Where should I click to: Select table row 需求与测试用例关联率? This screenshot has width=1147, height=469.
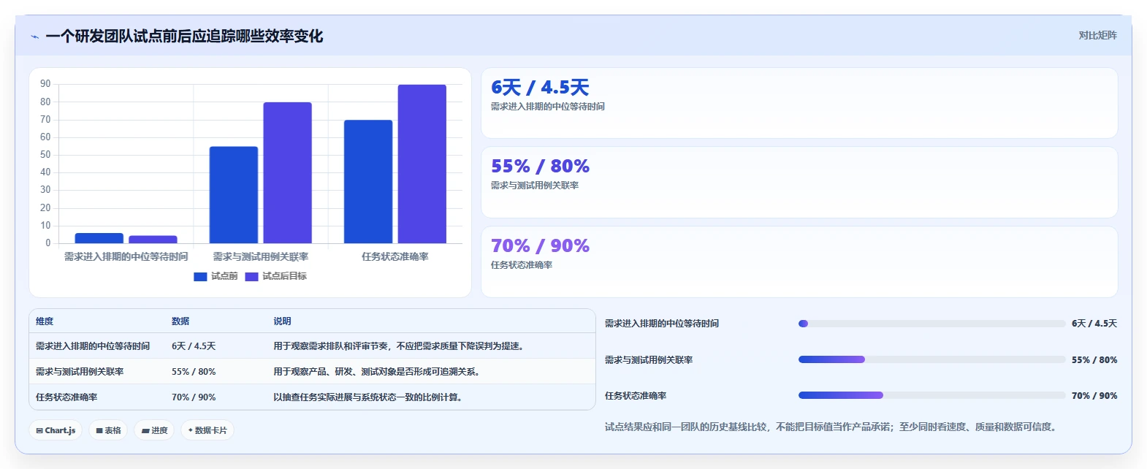313,372
